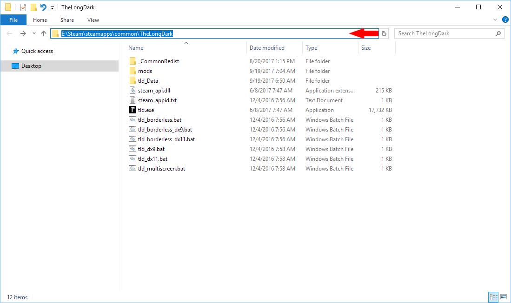Click the 9/19/2017 7:04 AM date

tap(272, 71)
